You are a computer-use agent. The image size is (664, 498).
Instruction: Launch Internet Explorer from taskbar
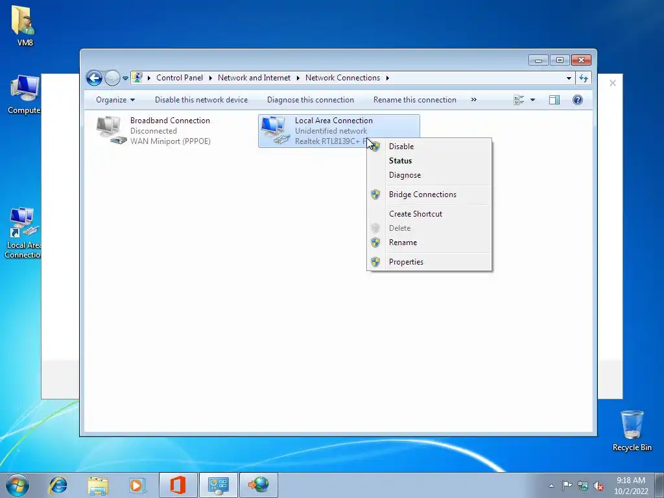58,485
